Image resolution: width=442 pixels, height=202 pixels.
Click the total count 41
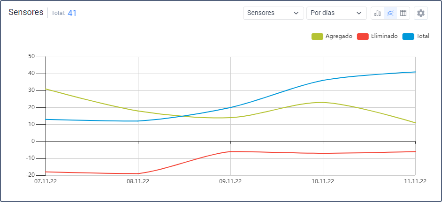tap(72, 13)
